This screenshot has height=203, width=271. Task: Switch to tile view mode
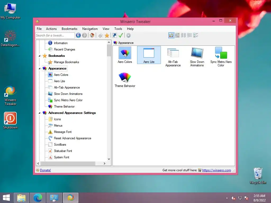(196, 35)
